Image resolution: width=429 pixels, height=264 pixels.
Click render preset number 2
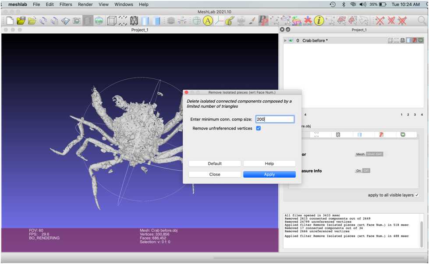click(x=408, y=115)
